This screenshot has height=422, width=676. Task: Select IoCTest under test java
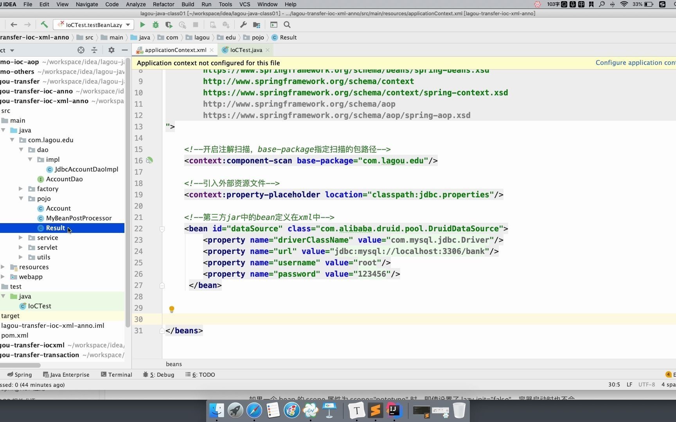(36, 306)
